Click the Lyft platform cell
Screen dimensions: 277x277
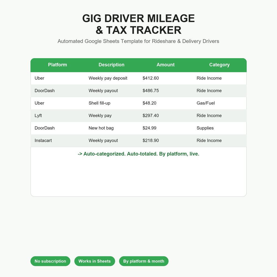coord(38,116)
